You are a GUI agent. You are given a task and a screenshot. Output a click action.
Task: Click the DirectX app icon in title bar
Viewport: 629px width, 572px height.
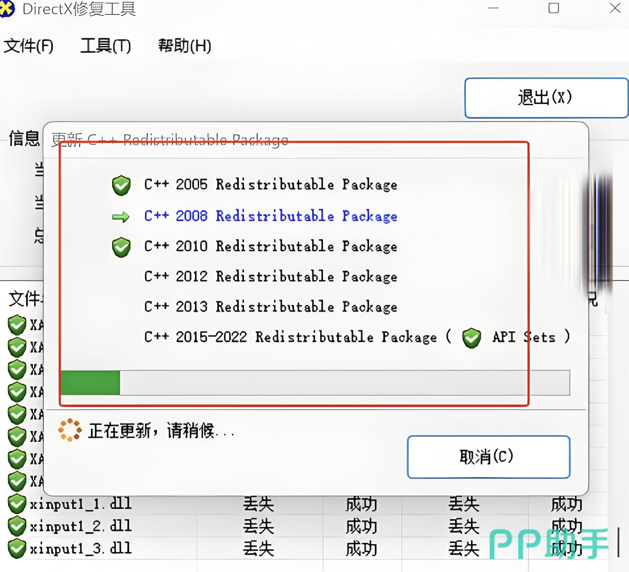tap(7, 9)
